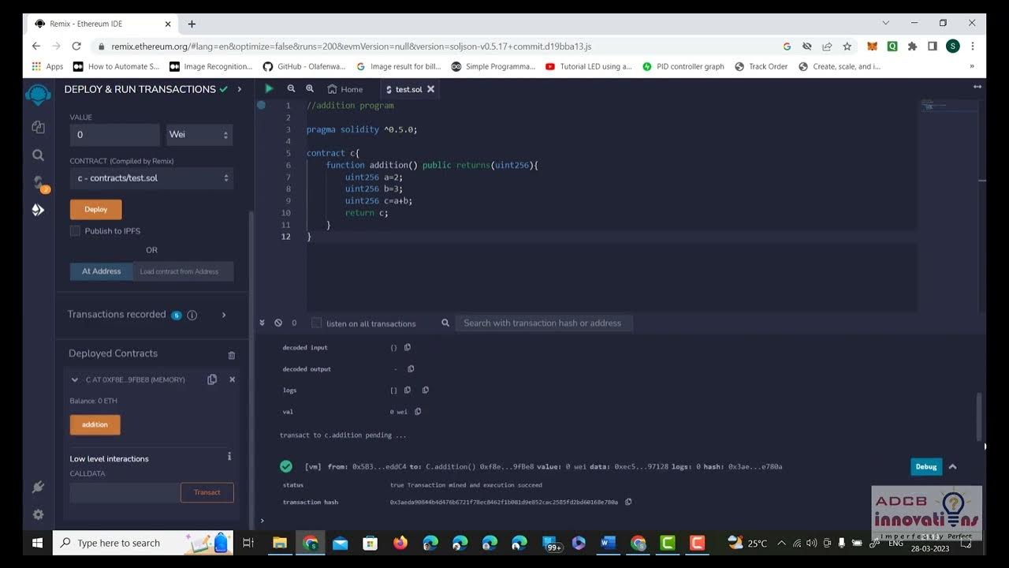Collapse the deployed C contract details
1009x568 pixels.
pyautogui.click(x=75, y=379)
